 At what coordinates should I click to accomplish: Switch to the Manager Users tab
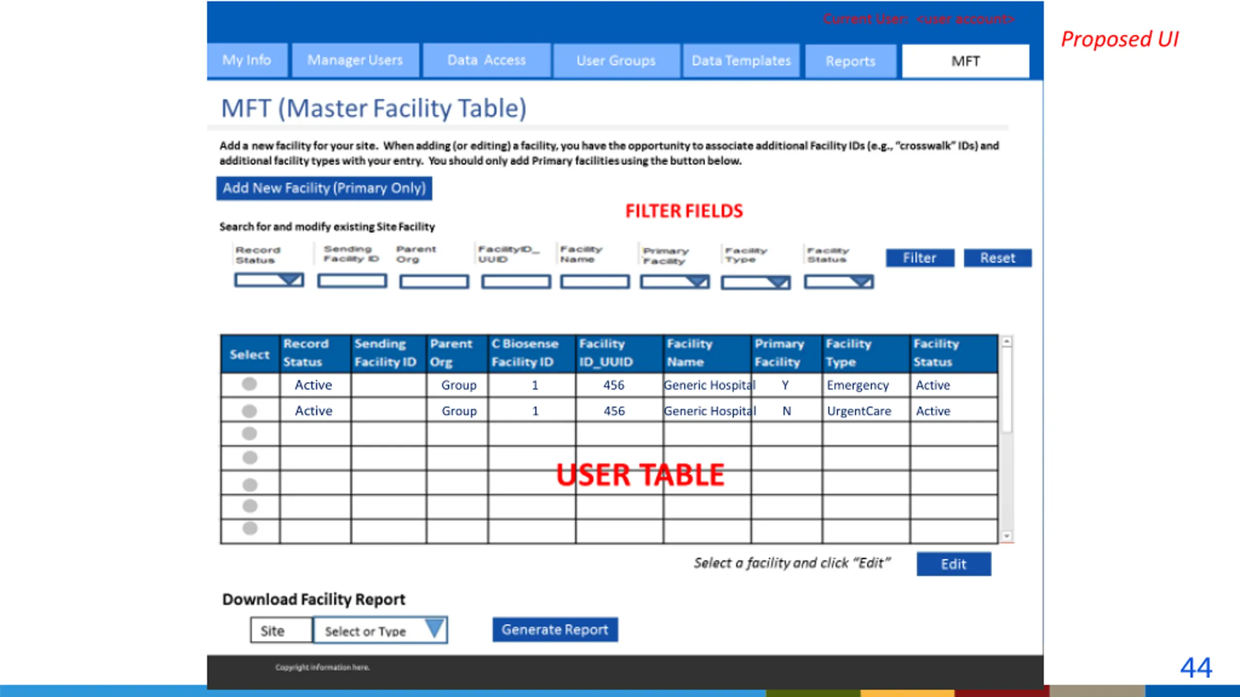[x=355, y=61]
